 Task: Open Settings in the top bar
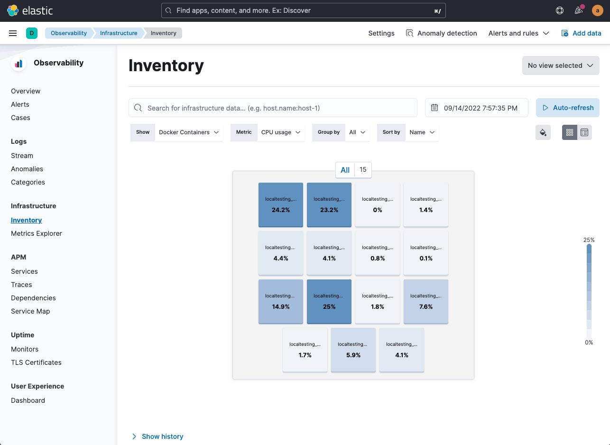[381, 33]
